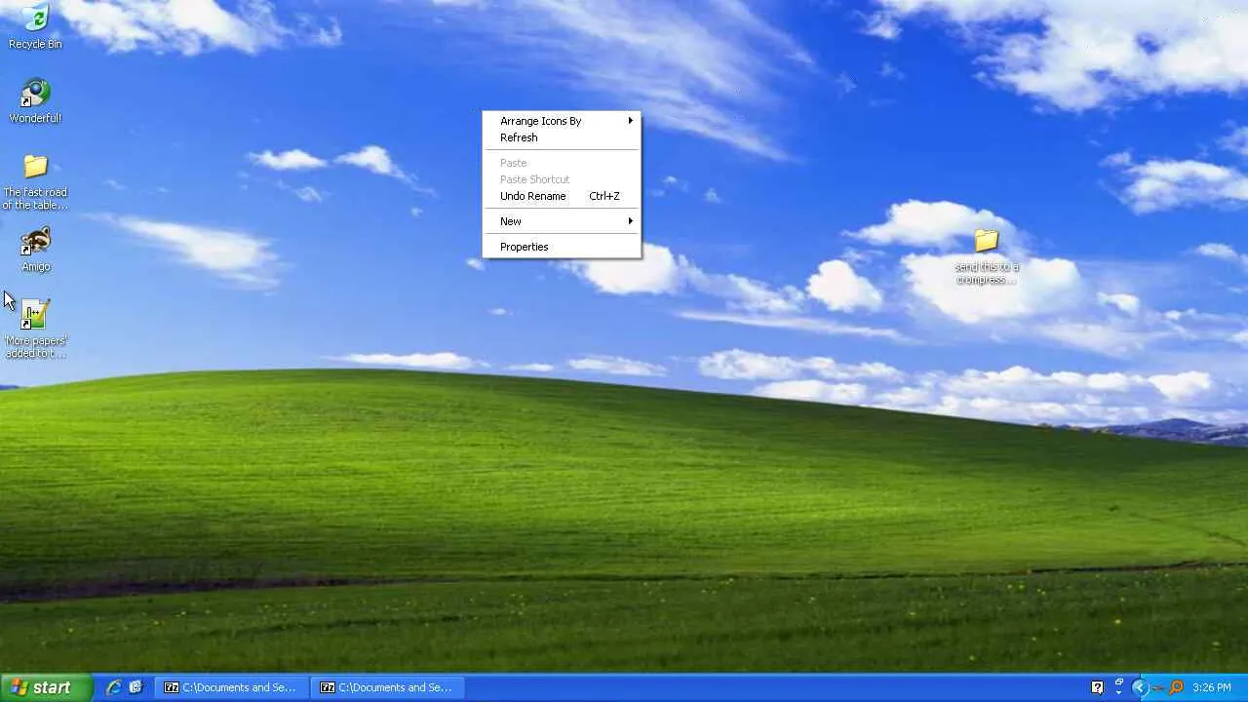This screenshot has height=702, width=1248.
Task: Select 'The fast road of the table' folder
Action: click(35, 182)
